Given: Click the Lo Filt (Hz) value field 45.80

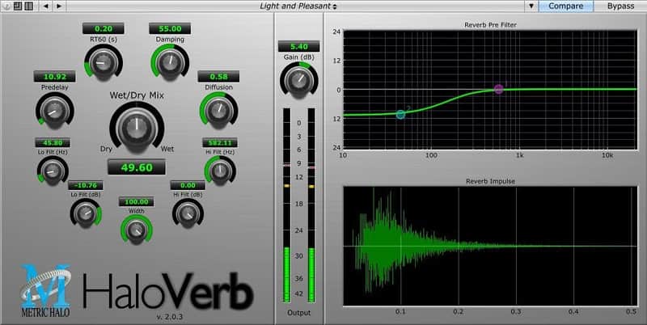Looking at the screenshot, I should coord(53,143).
